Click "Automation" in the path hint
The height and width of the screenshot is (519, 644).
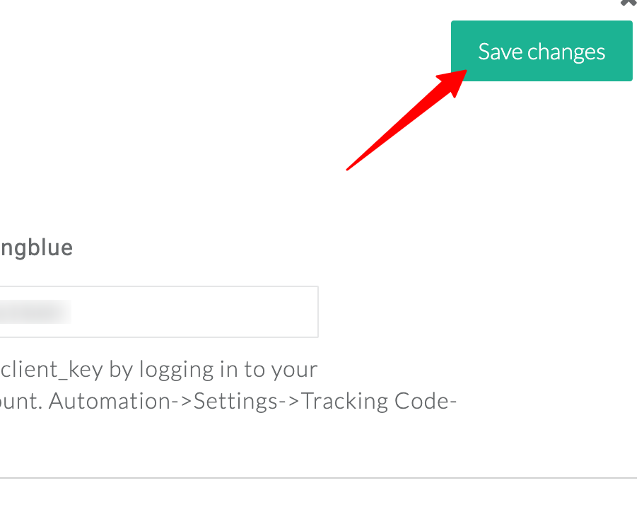(110, 401)
